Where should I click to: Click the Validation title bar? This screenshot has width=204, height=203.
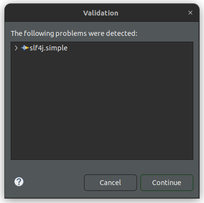click(102, 13)
